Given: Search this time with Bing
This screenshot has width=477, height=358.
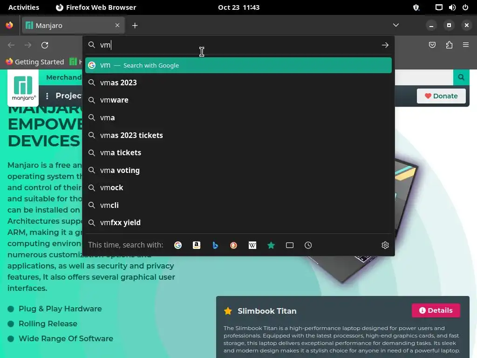Looking at the screenshot, I should 215,245.
